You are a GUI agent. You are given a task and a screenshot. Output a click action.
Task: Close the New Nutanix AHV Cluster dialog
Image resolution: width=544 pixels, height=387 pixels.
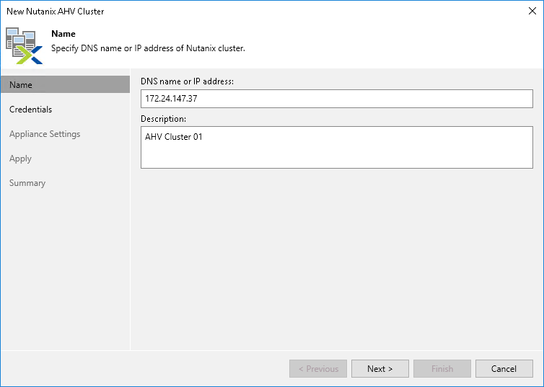pyautogui.click(x=532, y=11)
